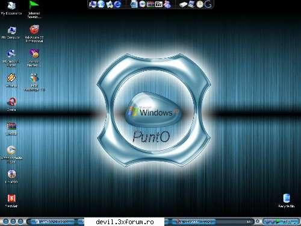Viewport: 301px width, 226px height.
Task: Open My Documents desktop icon
Action: click(11, 8)
